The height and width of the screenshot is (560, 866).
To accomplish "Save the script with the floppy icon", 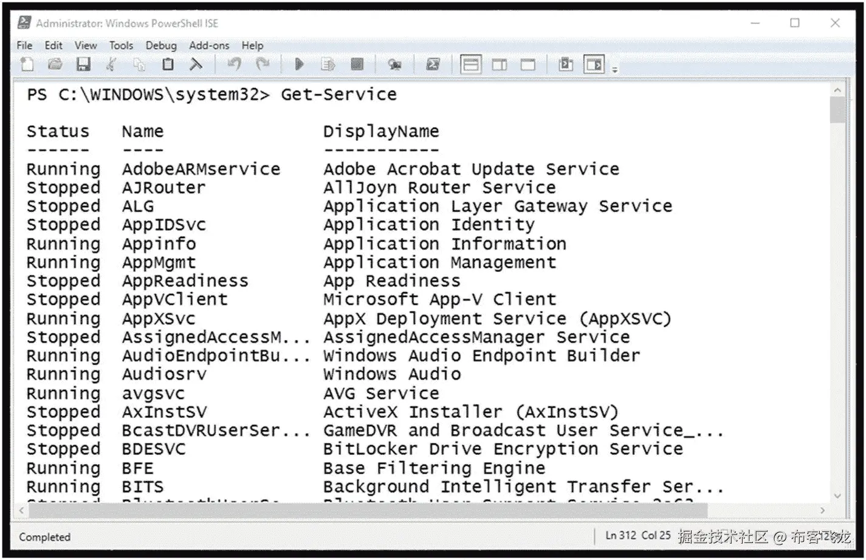I will (83, 64).
